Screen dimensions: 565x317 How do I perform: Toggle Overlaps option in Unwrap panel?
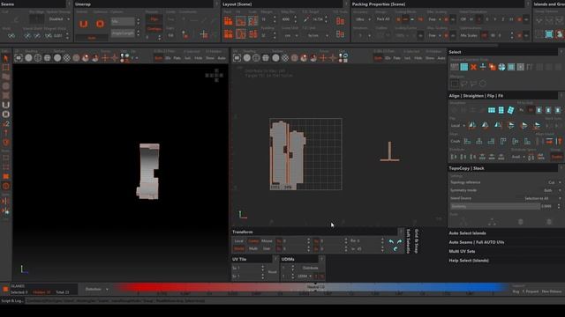click(x=154, y=28)
